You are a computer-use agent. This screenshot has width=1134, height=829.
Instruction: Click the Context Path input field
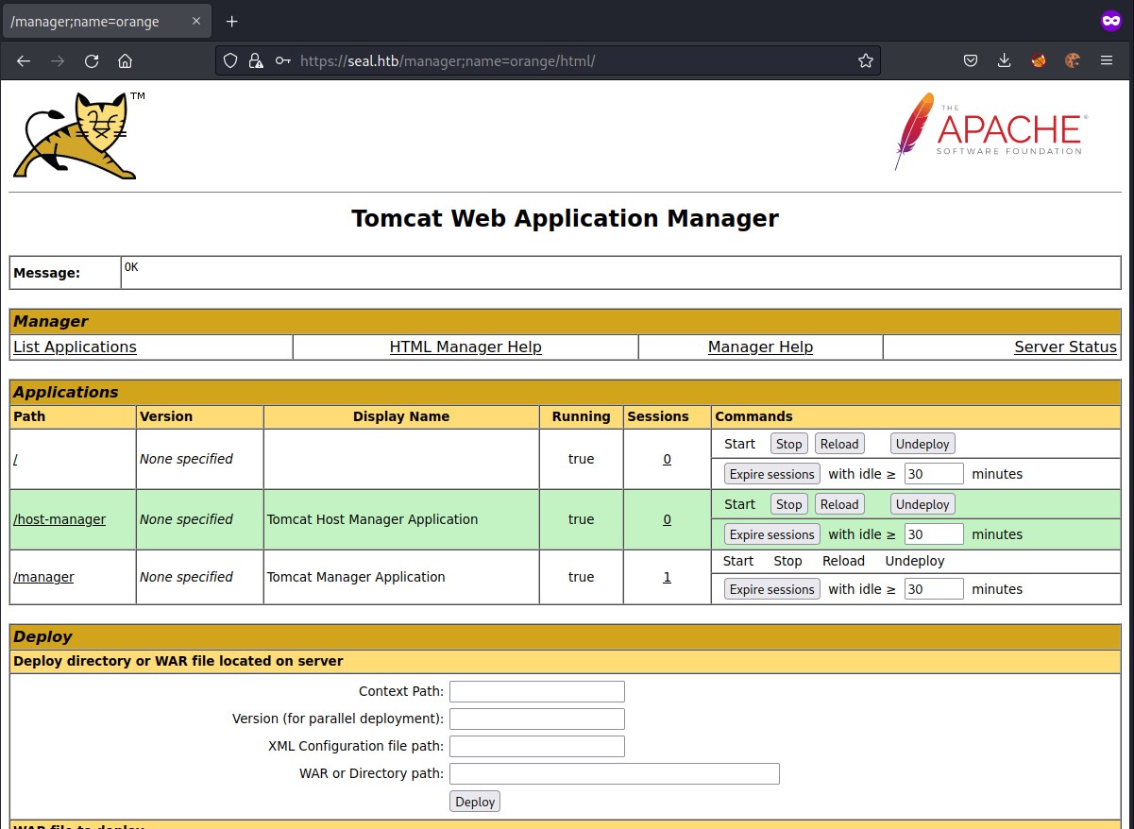tap(536, 691)
